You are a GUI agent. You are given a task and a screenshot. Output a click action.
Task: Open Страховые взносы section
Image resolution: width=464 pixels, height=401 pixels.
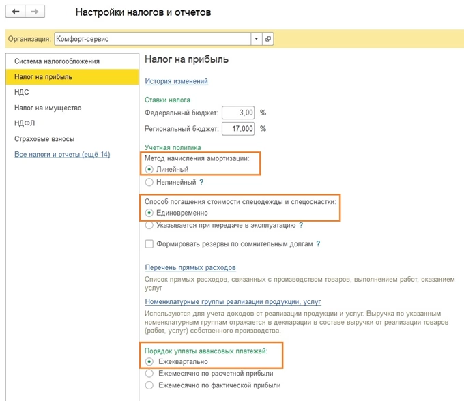click(72, 139)
